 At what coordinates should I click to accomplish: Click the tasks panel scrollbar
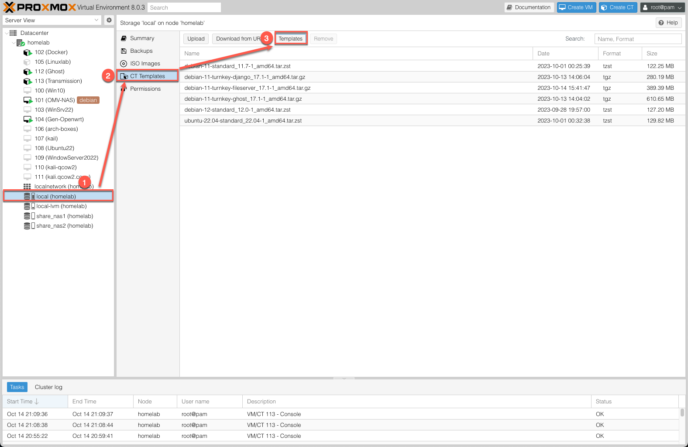[682, 413]
